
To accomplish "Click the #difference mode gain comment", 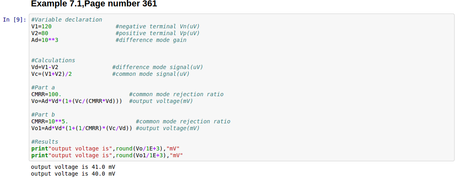I will [151, 40].
